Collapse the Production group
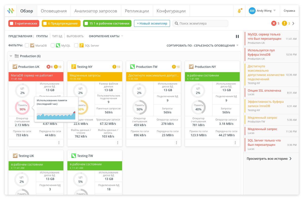Screen dimensions: 304x200 [11, 56]
